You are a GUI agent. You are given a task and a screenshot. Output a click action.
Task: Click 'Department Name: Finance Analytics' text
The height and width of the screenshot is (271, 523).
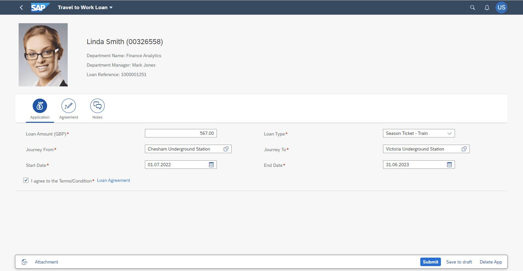pos(124,56)
